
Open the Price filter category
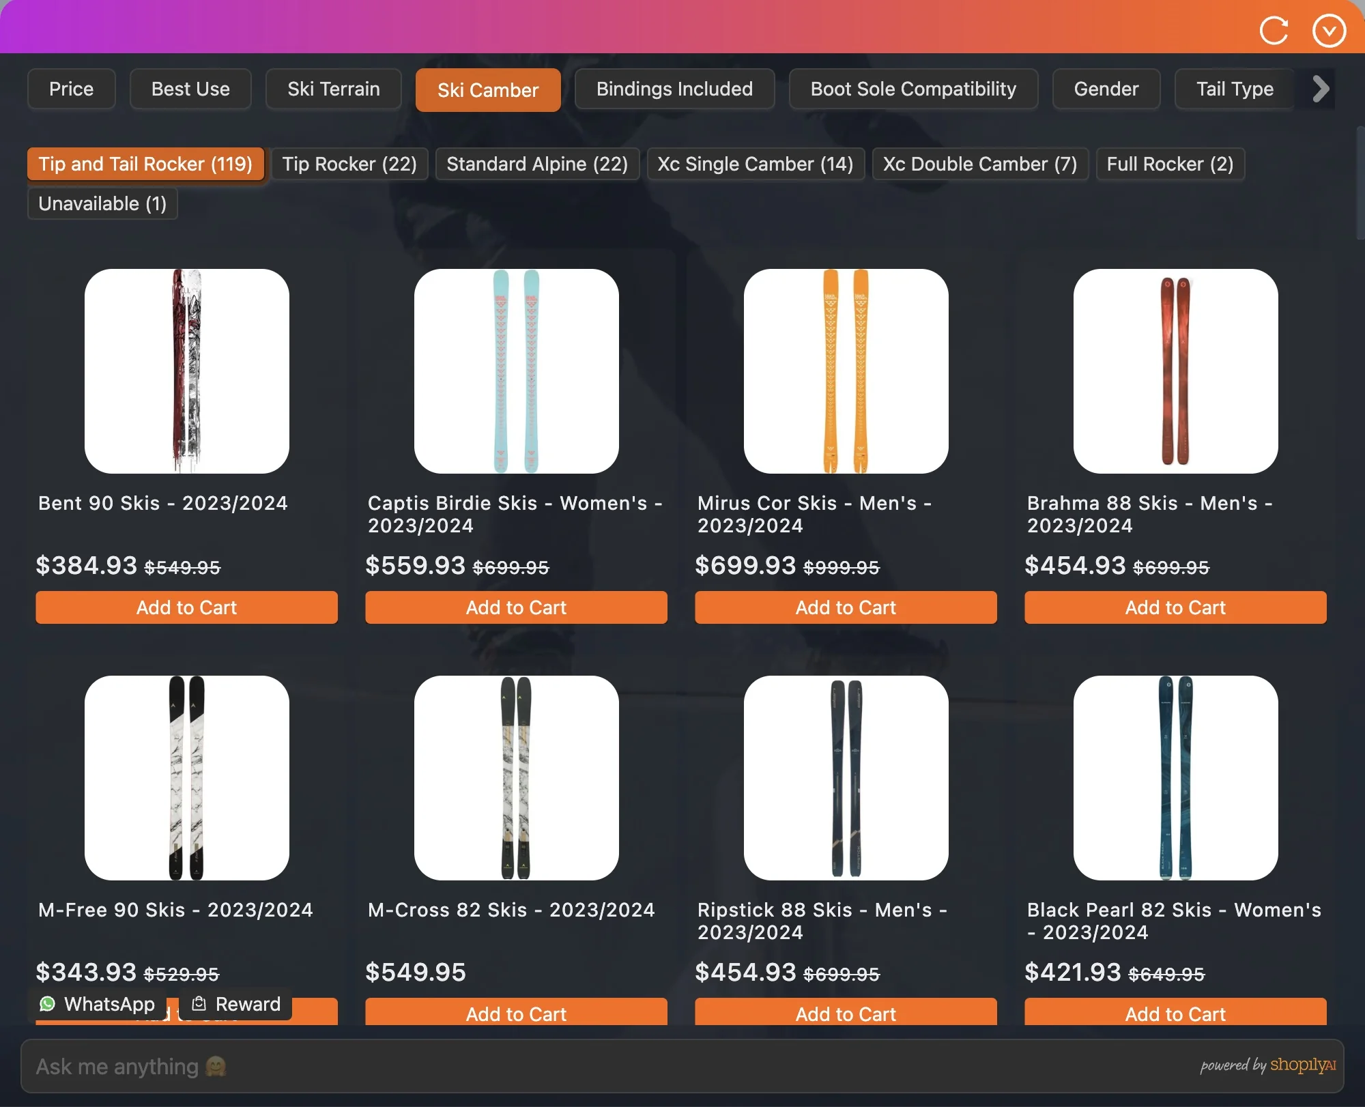[71, 89]
